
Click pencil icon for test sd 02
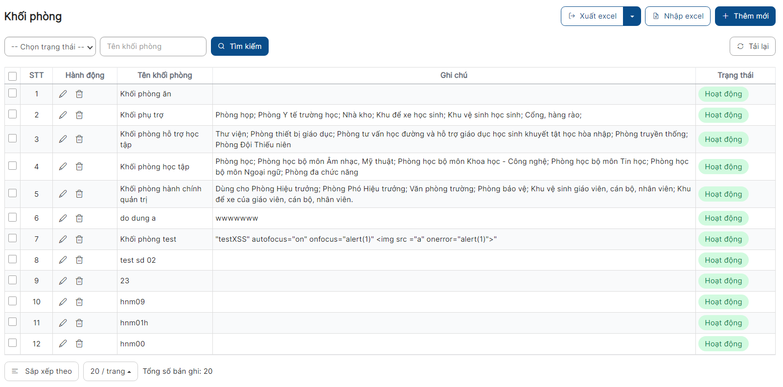point(63,260)
